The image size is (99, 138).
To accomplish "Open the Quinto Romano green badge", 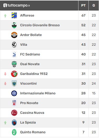I will coord(14,132).
